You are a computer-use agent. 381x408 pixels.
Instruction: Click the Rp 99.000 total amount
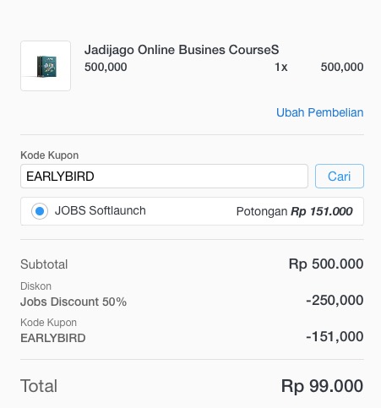(322, 386)
